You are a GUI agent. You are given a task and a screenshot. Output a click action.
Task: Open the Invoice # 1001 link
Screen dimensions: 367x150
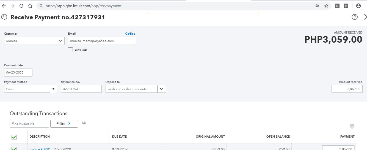click(40, 149)
